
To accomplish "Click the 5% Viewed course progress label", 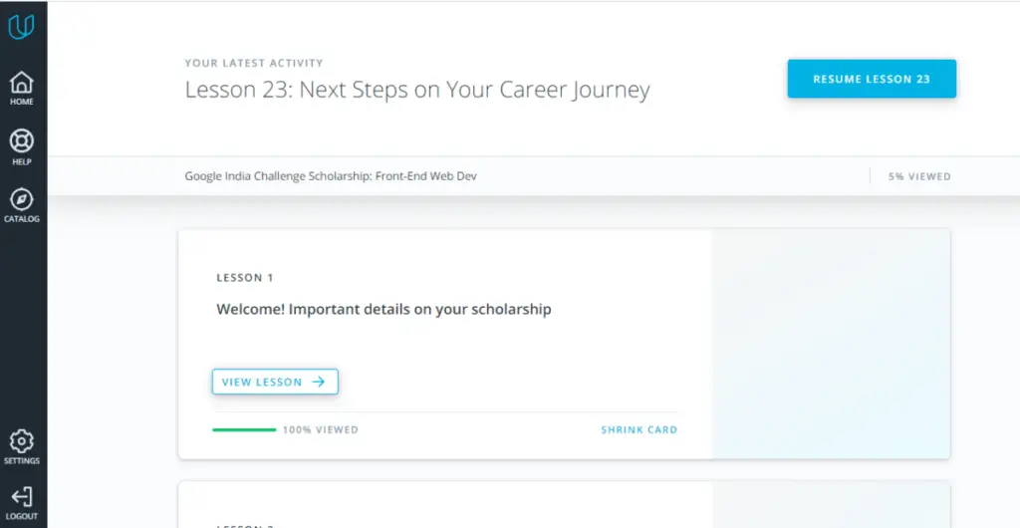I will [919, 176].
